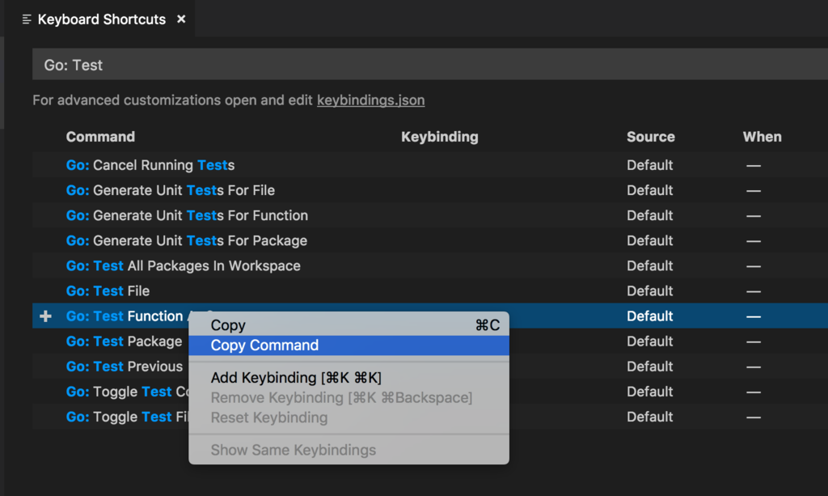Focus the search field containing Go: Test
The height and width of the screenshot is (496, 828).
[430, 65]
